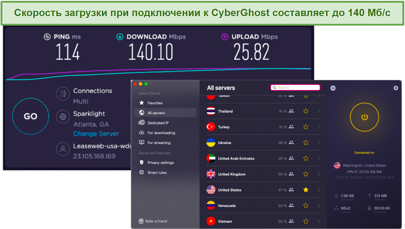Select United Kingdom server row

pos(263,174)
